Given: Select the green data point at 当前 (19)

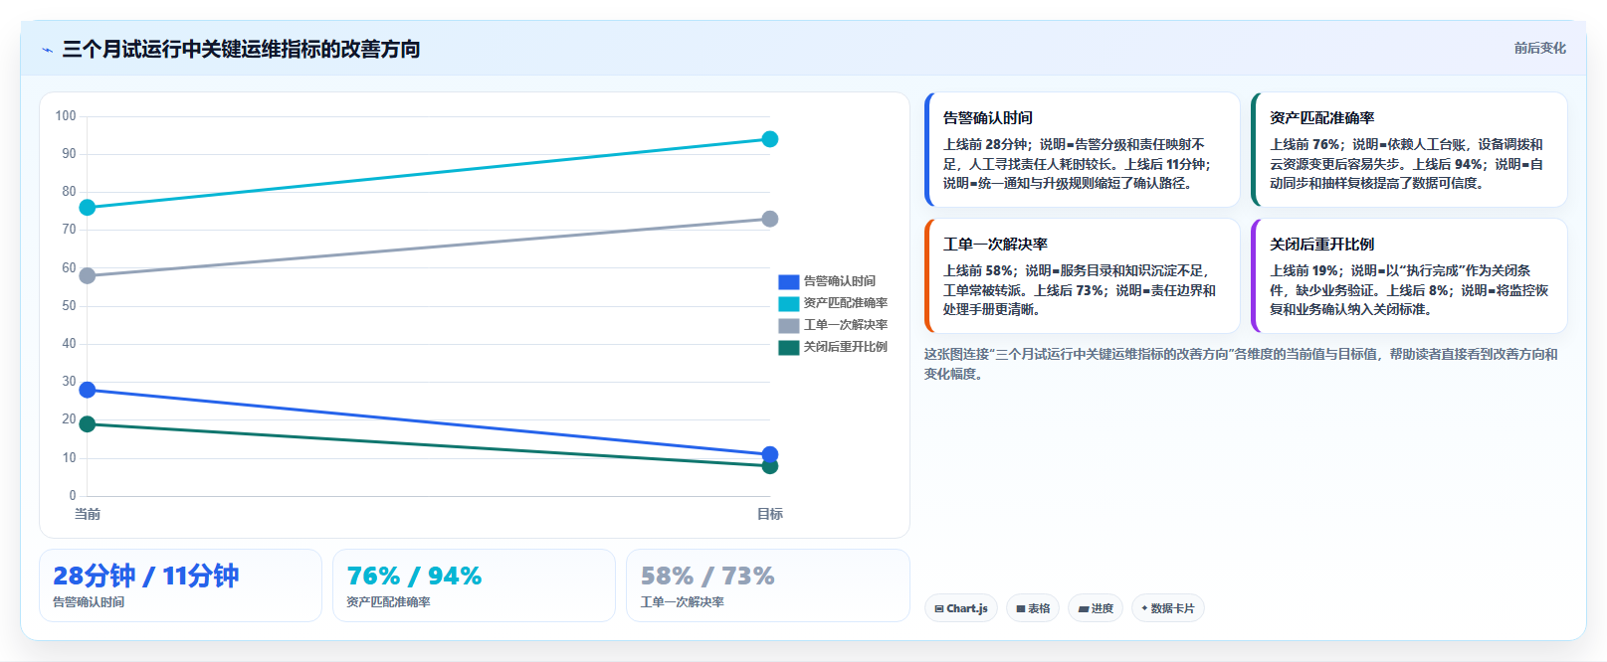Looking at the screenshot, I should click(88, 424).
